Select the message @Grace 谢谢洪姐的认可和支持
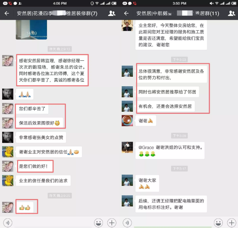The image size is (238, 228). tap(170, 151)
